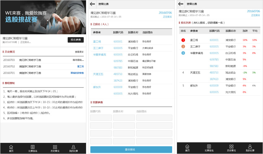Tap the 选股挑战赛 banner image
The width and height of the screenshot is (263, 154).
pos(43,17)
